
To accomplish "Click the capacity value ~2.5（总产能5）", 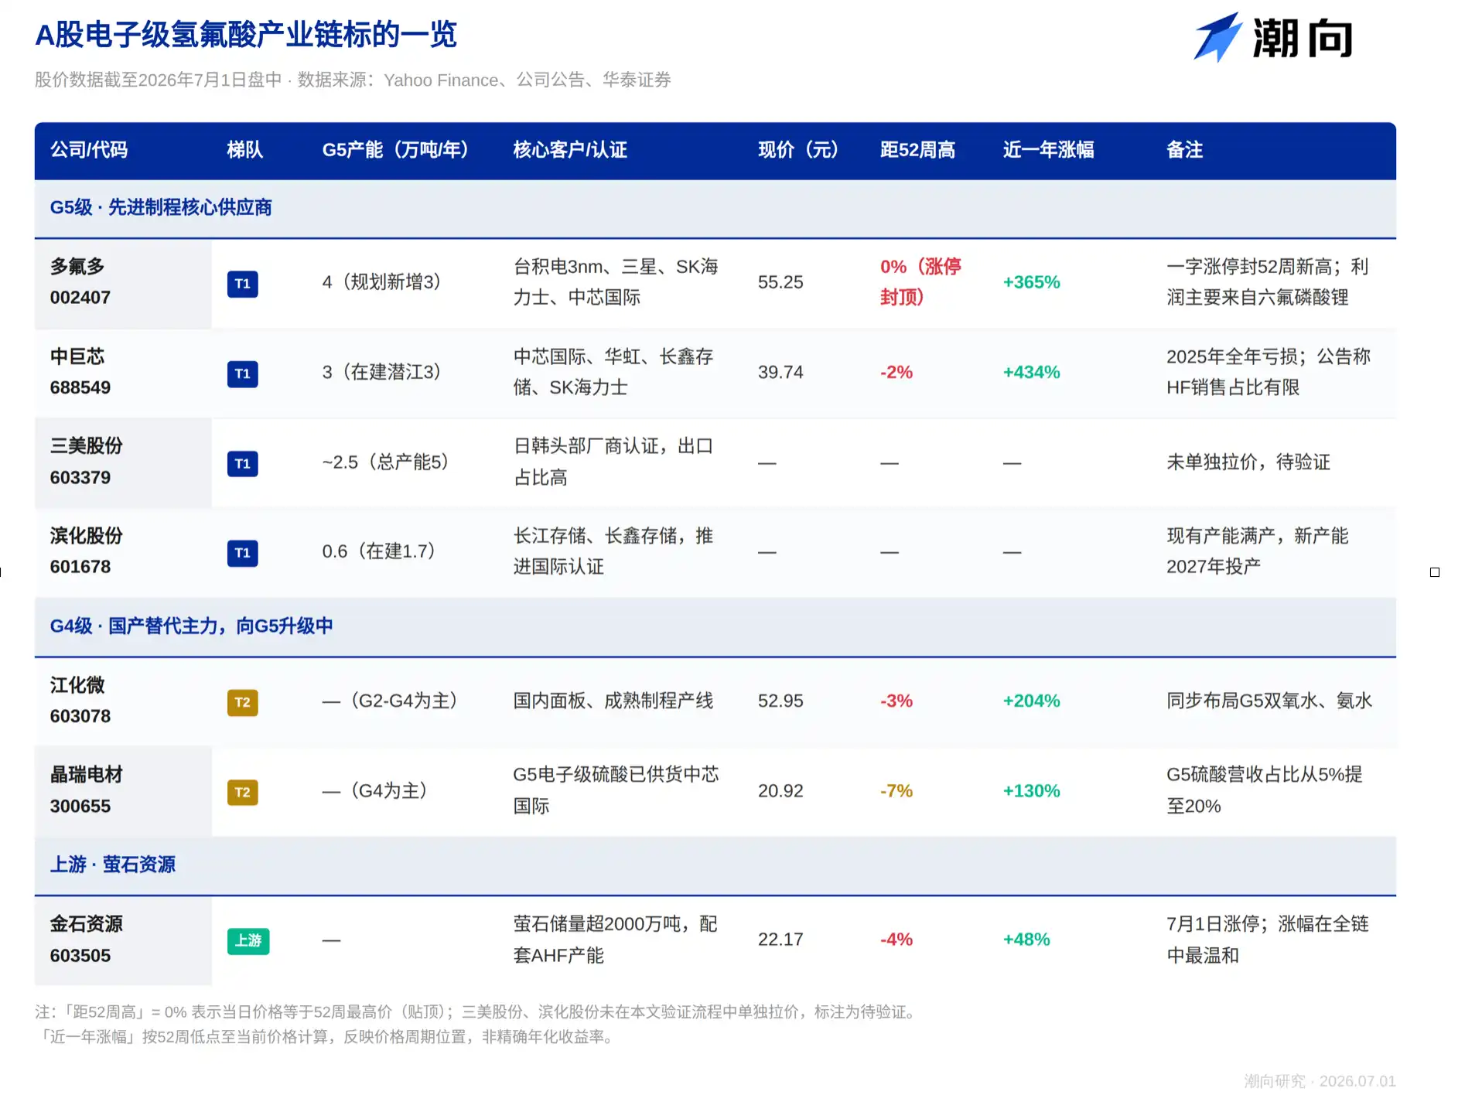I will (x=385, y=462).
